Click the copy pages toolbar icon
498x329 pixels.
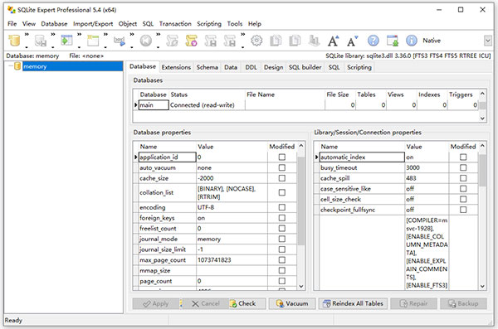pyautogui.click(x=276, y=41)
